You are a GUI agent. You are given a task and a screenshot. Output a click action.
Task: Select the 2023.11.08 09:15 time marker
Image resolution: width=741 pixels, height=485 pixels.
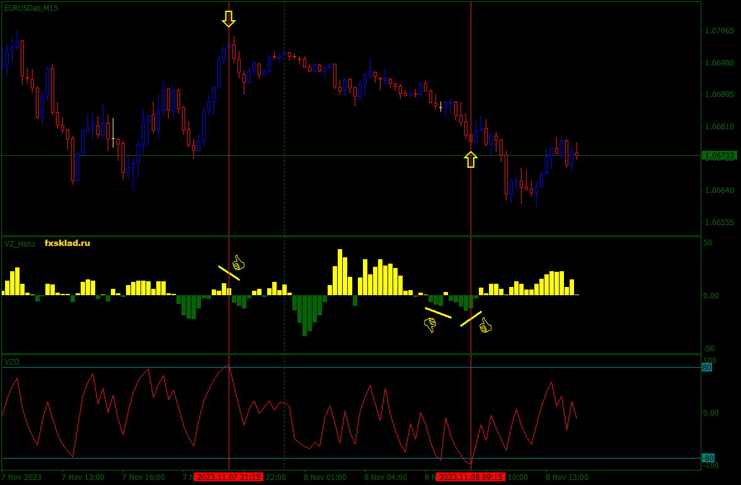[471, 477]
